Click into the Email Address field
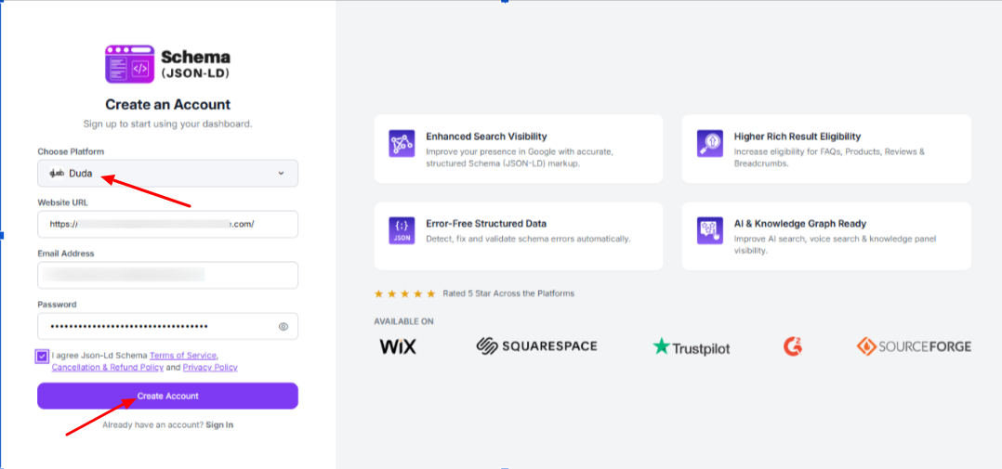 167,275
